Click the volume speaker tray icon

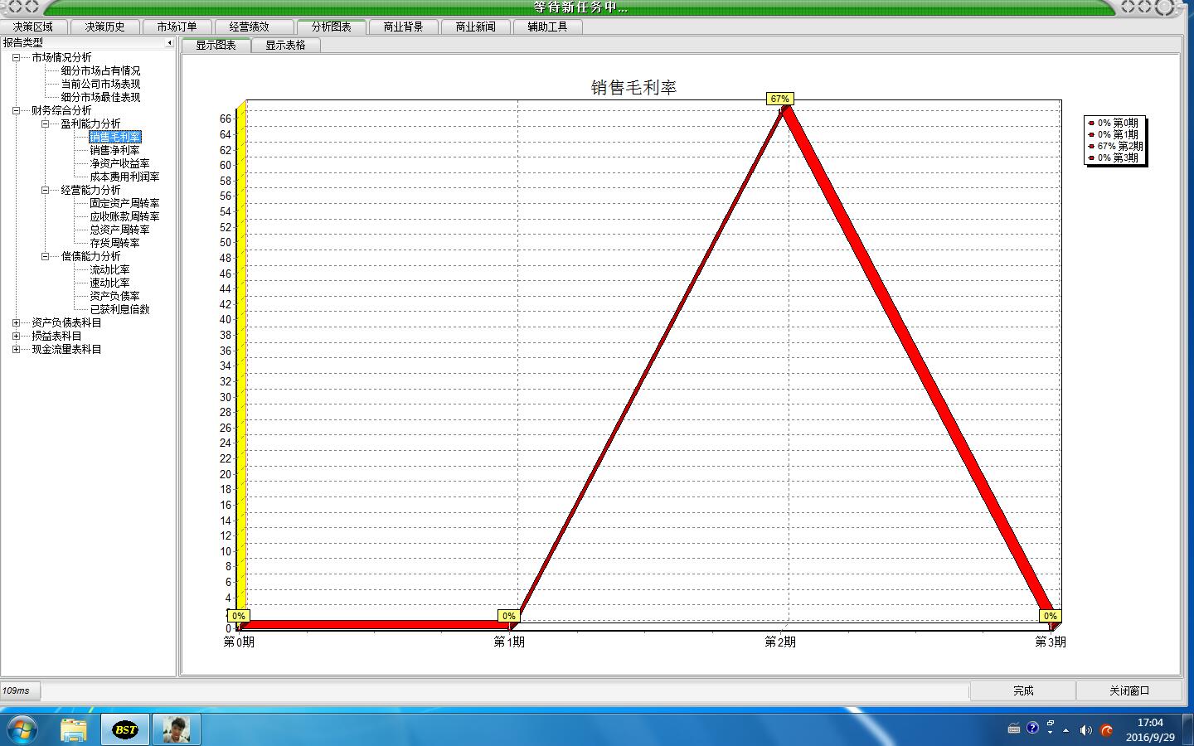point(1085,730)
